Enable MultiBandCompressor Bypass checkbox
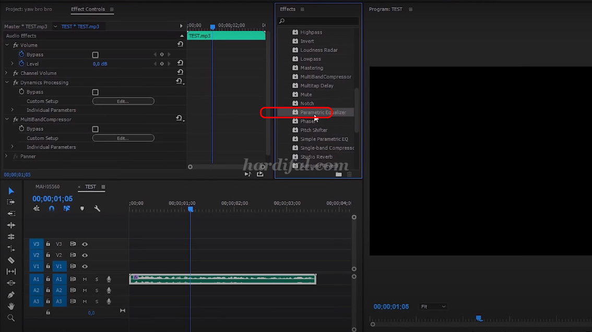 pos(95,129)
